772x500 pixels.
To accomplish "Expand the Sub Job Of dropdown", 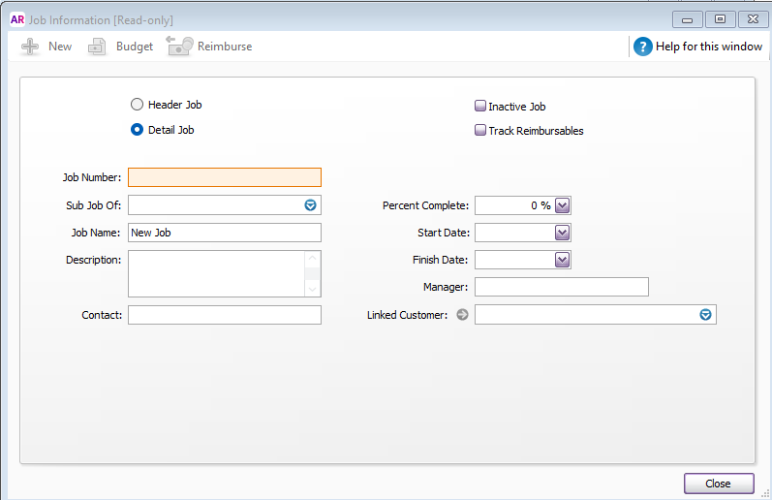I will click(x=311, y=205).
